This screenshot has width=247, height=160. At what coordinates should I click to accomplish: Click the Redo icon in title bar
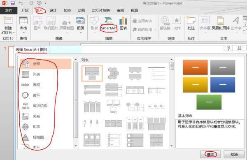point(31,3)
